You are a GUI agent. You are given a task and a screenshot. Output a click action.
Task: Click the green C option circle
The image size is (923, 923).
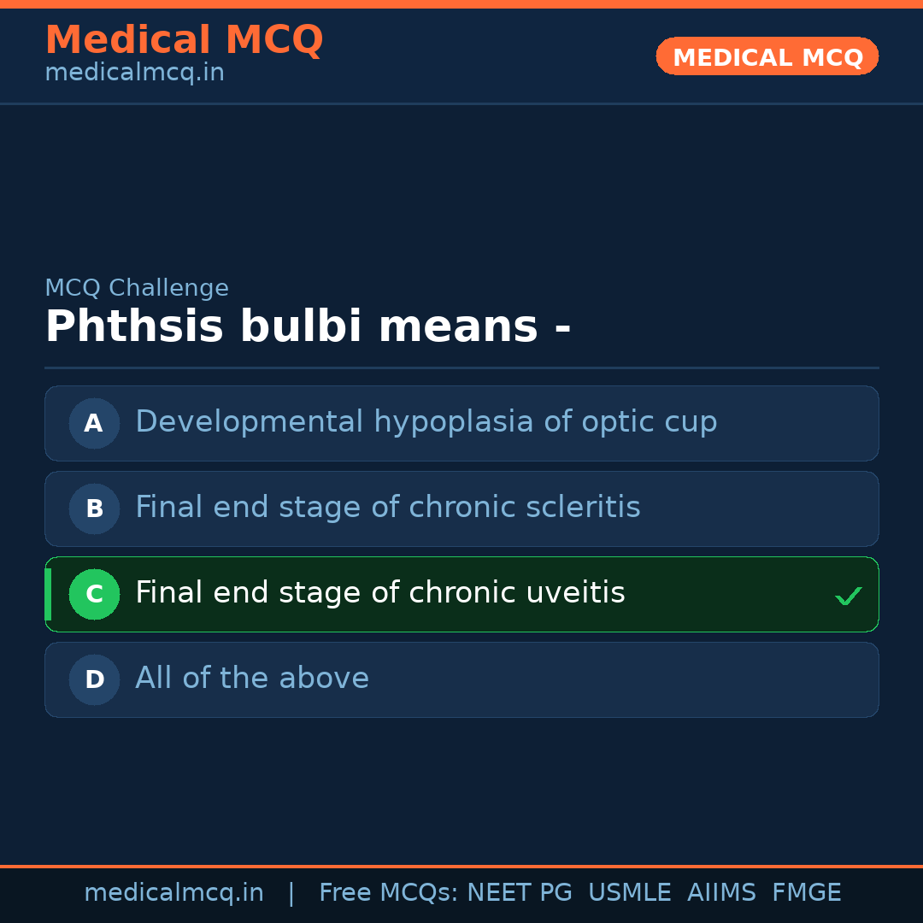click(x=94, y=594)
